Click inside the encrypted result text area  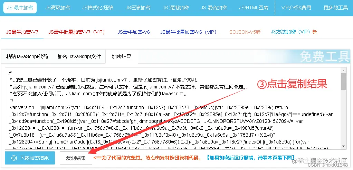(x=172, y=108)
